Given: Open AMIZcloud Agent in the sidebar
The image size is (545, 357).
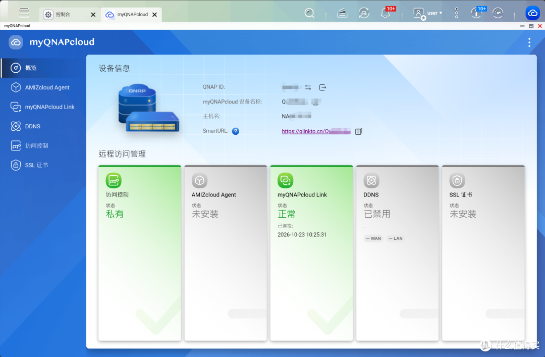Looking at the screenshot, I should [x=43, y=87].
